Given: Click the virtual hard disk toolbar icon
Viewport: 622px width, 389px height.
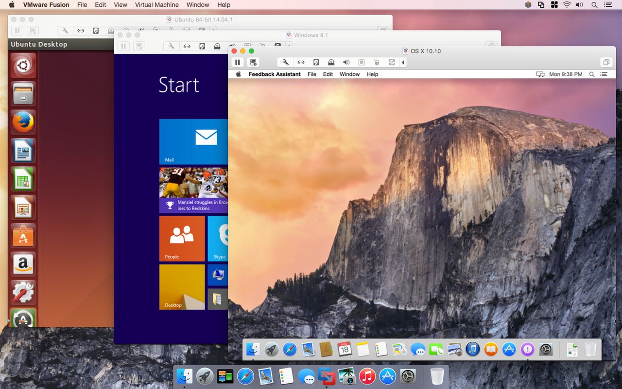Looking at the screenshot, I should (x=316, y=62).
